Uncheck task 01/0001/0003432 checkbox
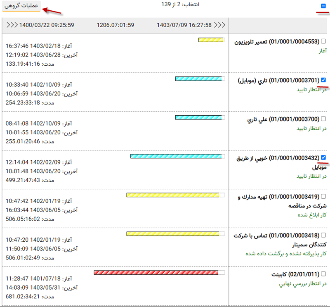Screen dimensions: 330x307 (323, 157)
